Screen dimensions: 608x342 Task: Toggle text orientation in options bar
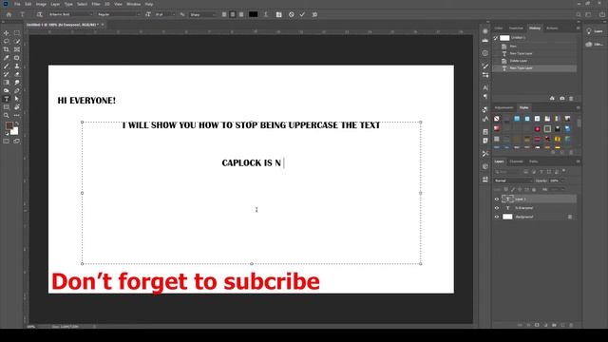[x=39, y=15]
